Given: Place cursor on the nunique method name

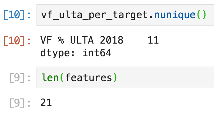Looking at the screenshot, I should 175,15.
